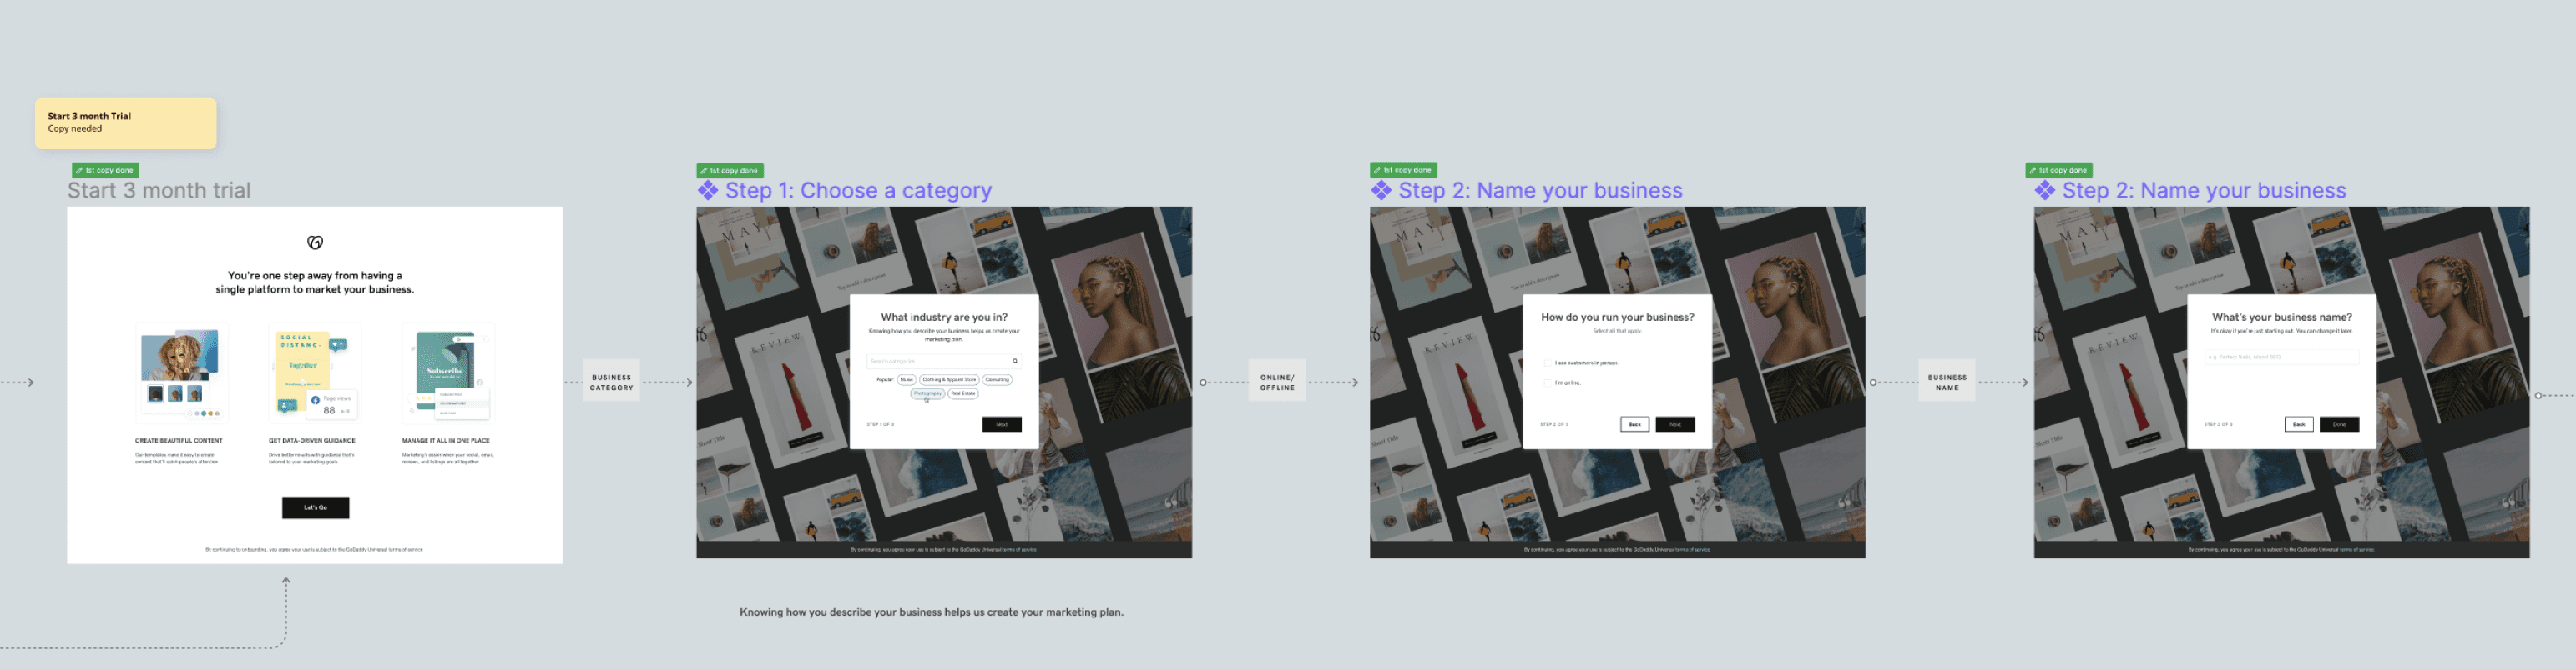Open the "Get Data-Driven Guidance" illustration

(315, 374)
